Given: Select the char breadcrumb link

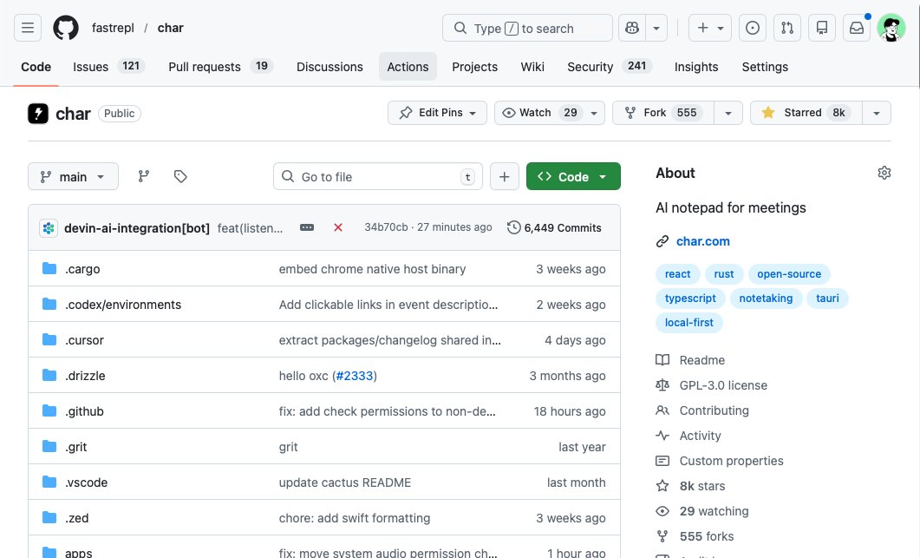Looking at the screenshot, I should [x=170, y=28].
